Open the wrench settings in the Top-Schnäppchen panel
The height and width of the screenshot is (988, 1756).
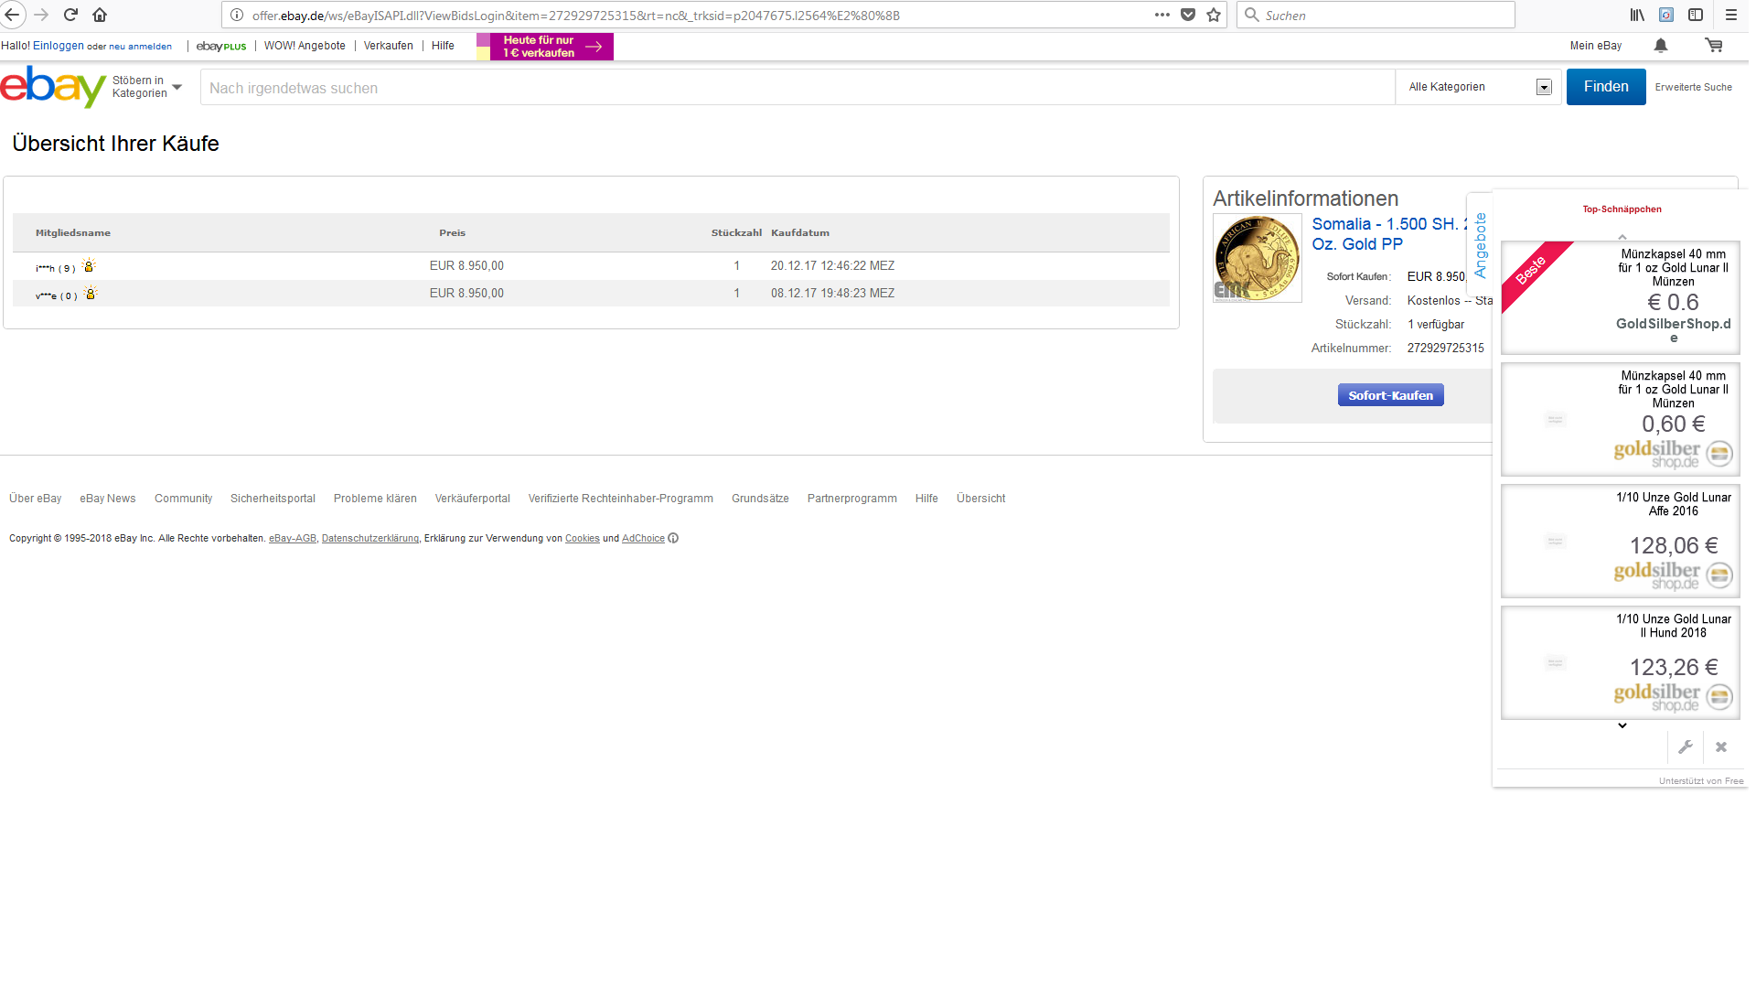1686,747
